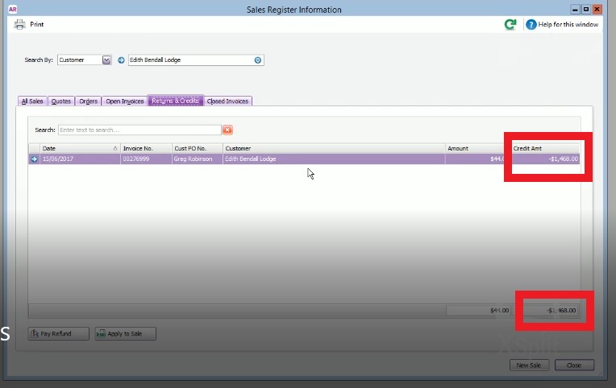Click the Pay Refund button

[x=59, y=333]
